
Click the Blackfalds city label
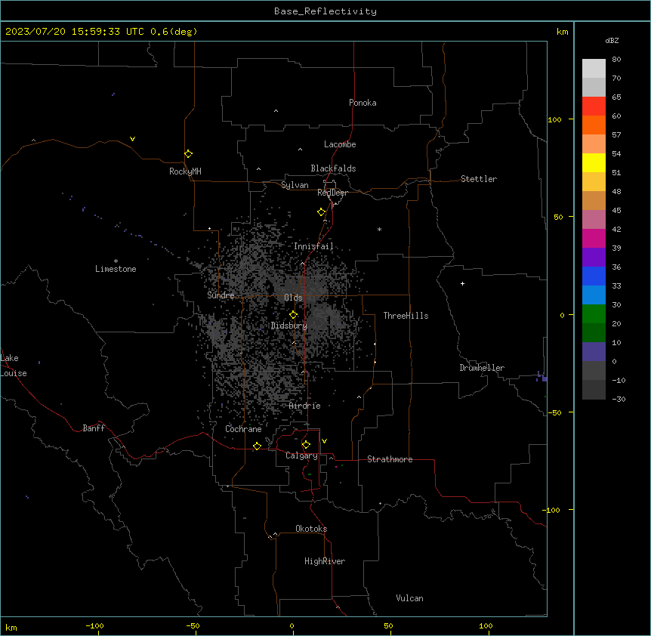(x=333, y=168)
